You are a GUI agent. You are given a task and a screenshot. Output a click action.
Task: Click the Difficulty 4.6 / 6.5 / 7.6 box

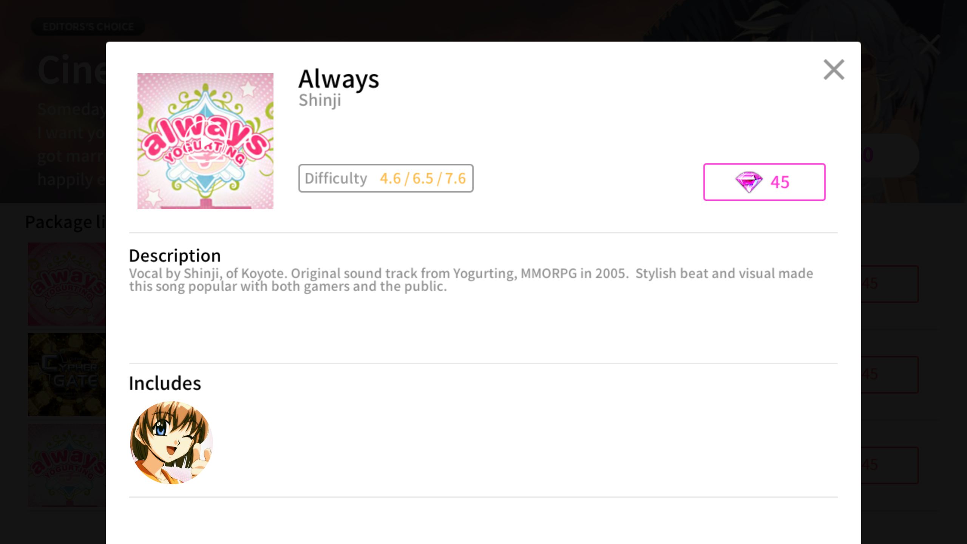[386, 178]
